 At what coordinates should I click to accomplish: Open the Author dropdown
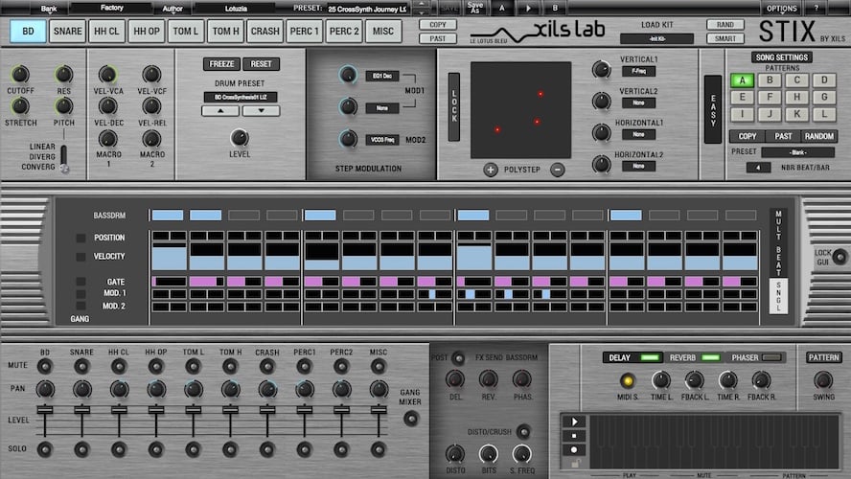(x=172, y=9)
